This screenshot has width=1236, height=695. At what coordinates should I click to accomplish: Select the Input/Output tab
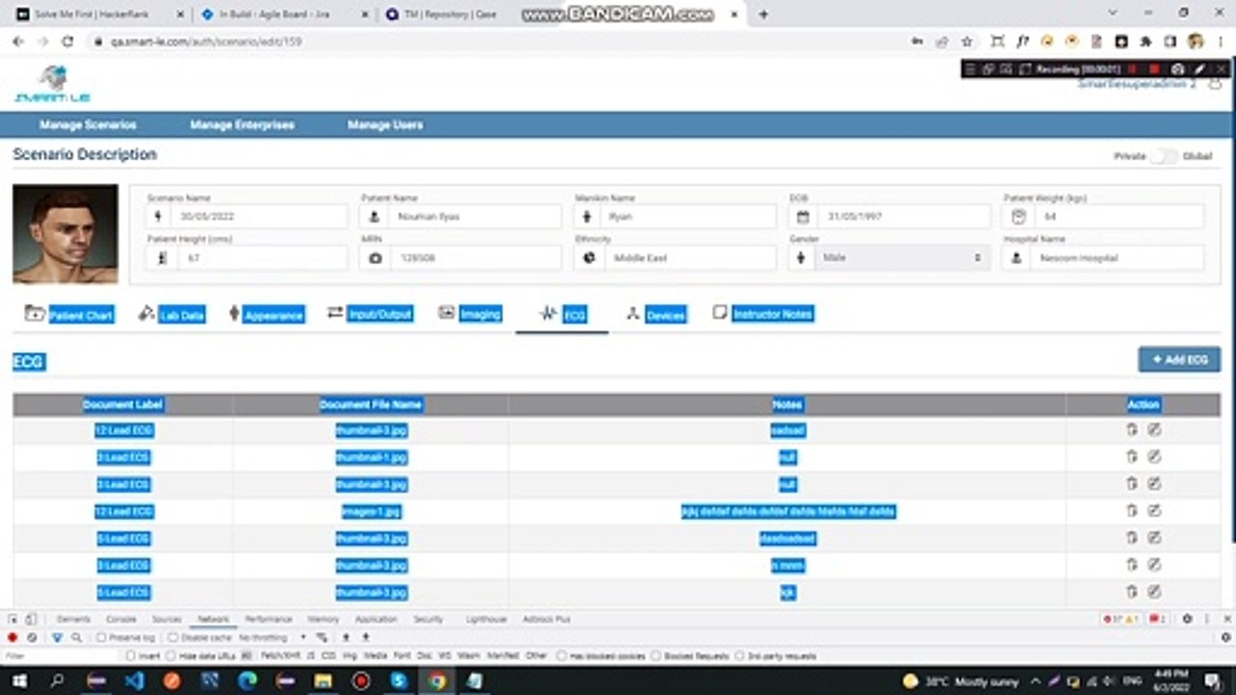(x=370, y=315)
